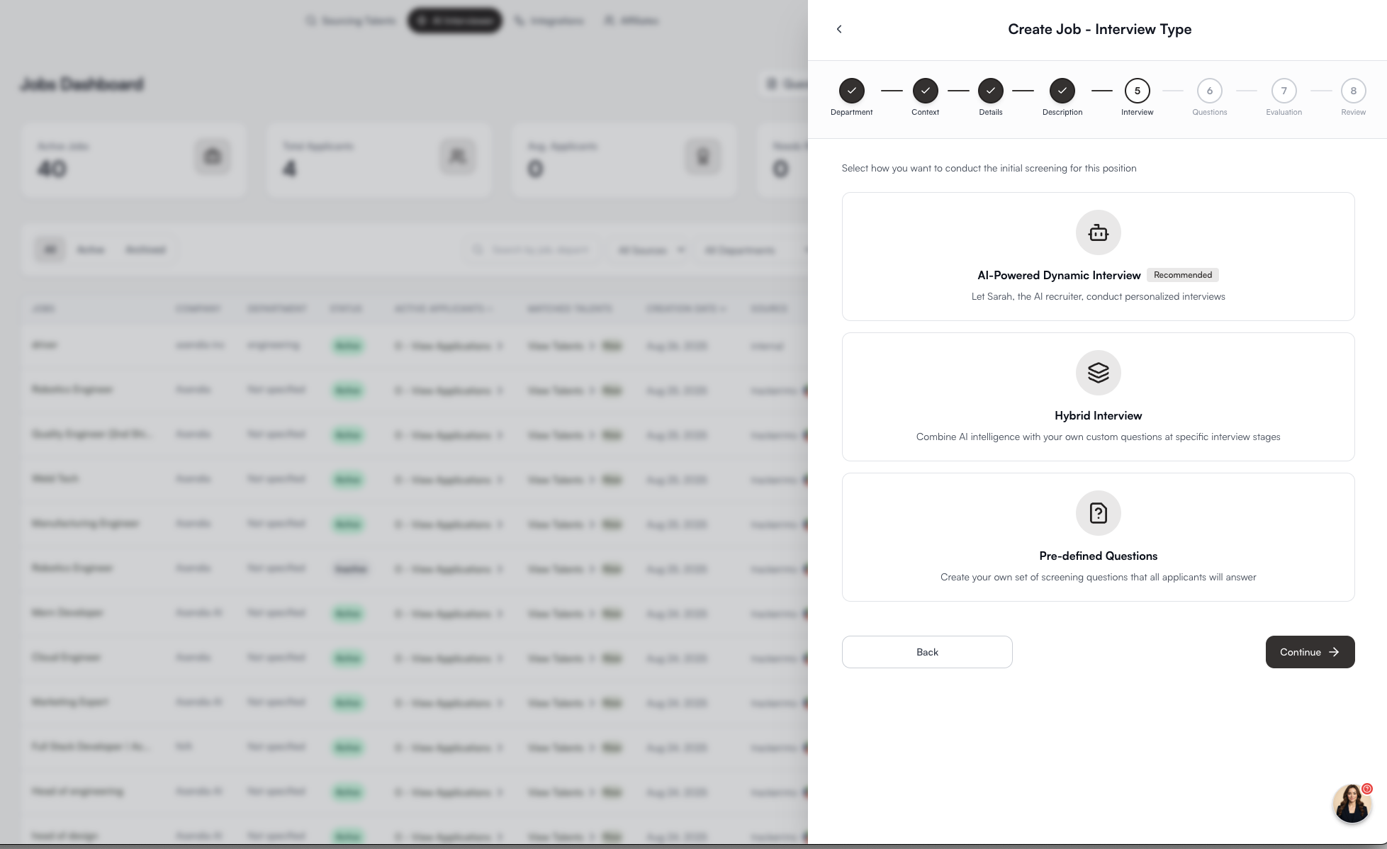Click the stacked layers Hybrid Interview icon
The image size is (1387, 849).
1098,373
